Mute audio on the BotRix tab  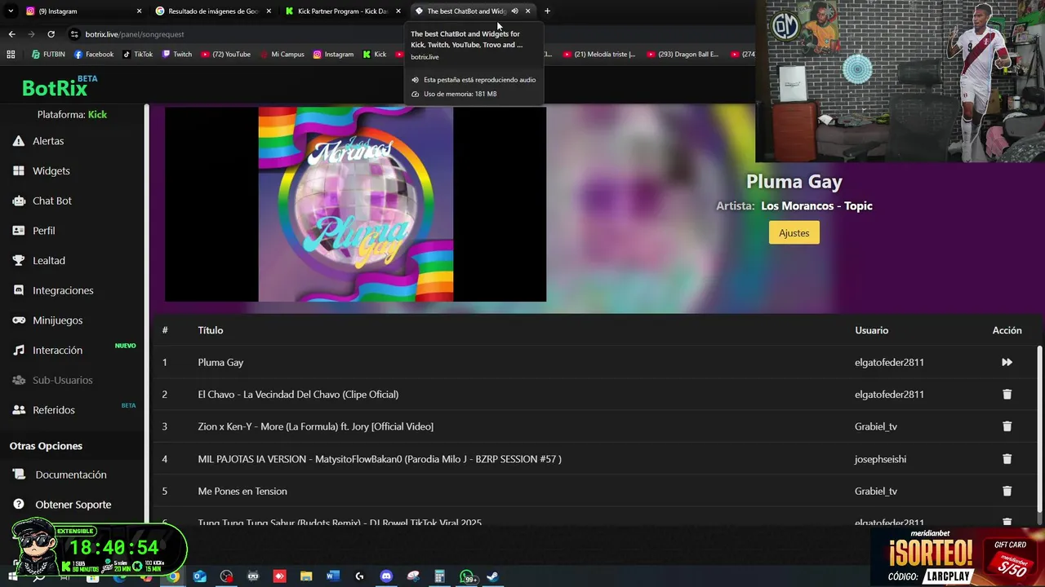point(514,11)
